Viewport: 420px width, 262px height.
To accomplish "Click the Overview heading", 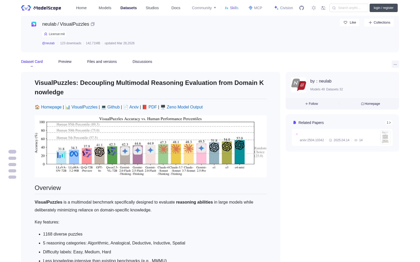I will (x=48, y=188).
